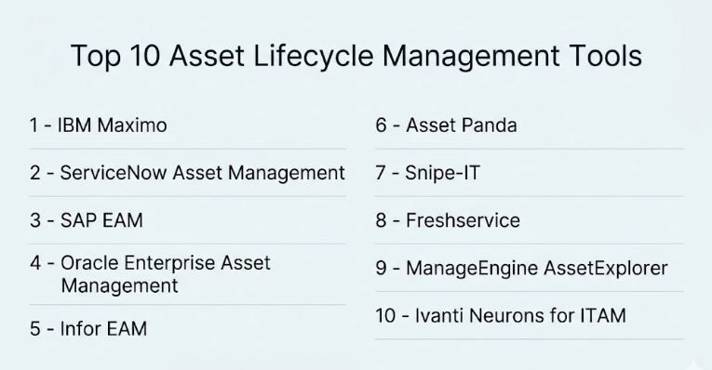Click the title Top 10 Asset Lifecycle Management Tools
Image resolution: width=712 pixels, height=370 pixels.
tap(356, 56)
